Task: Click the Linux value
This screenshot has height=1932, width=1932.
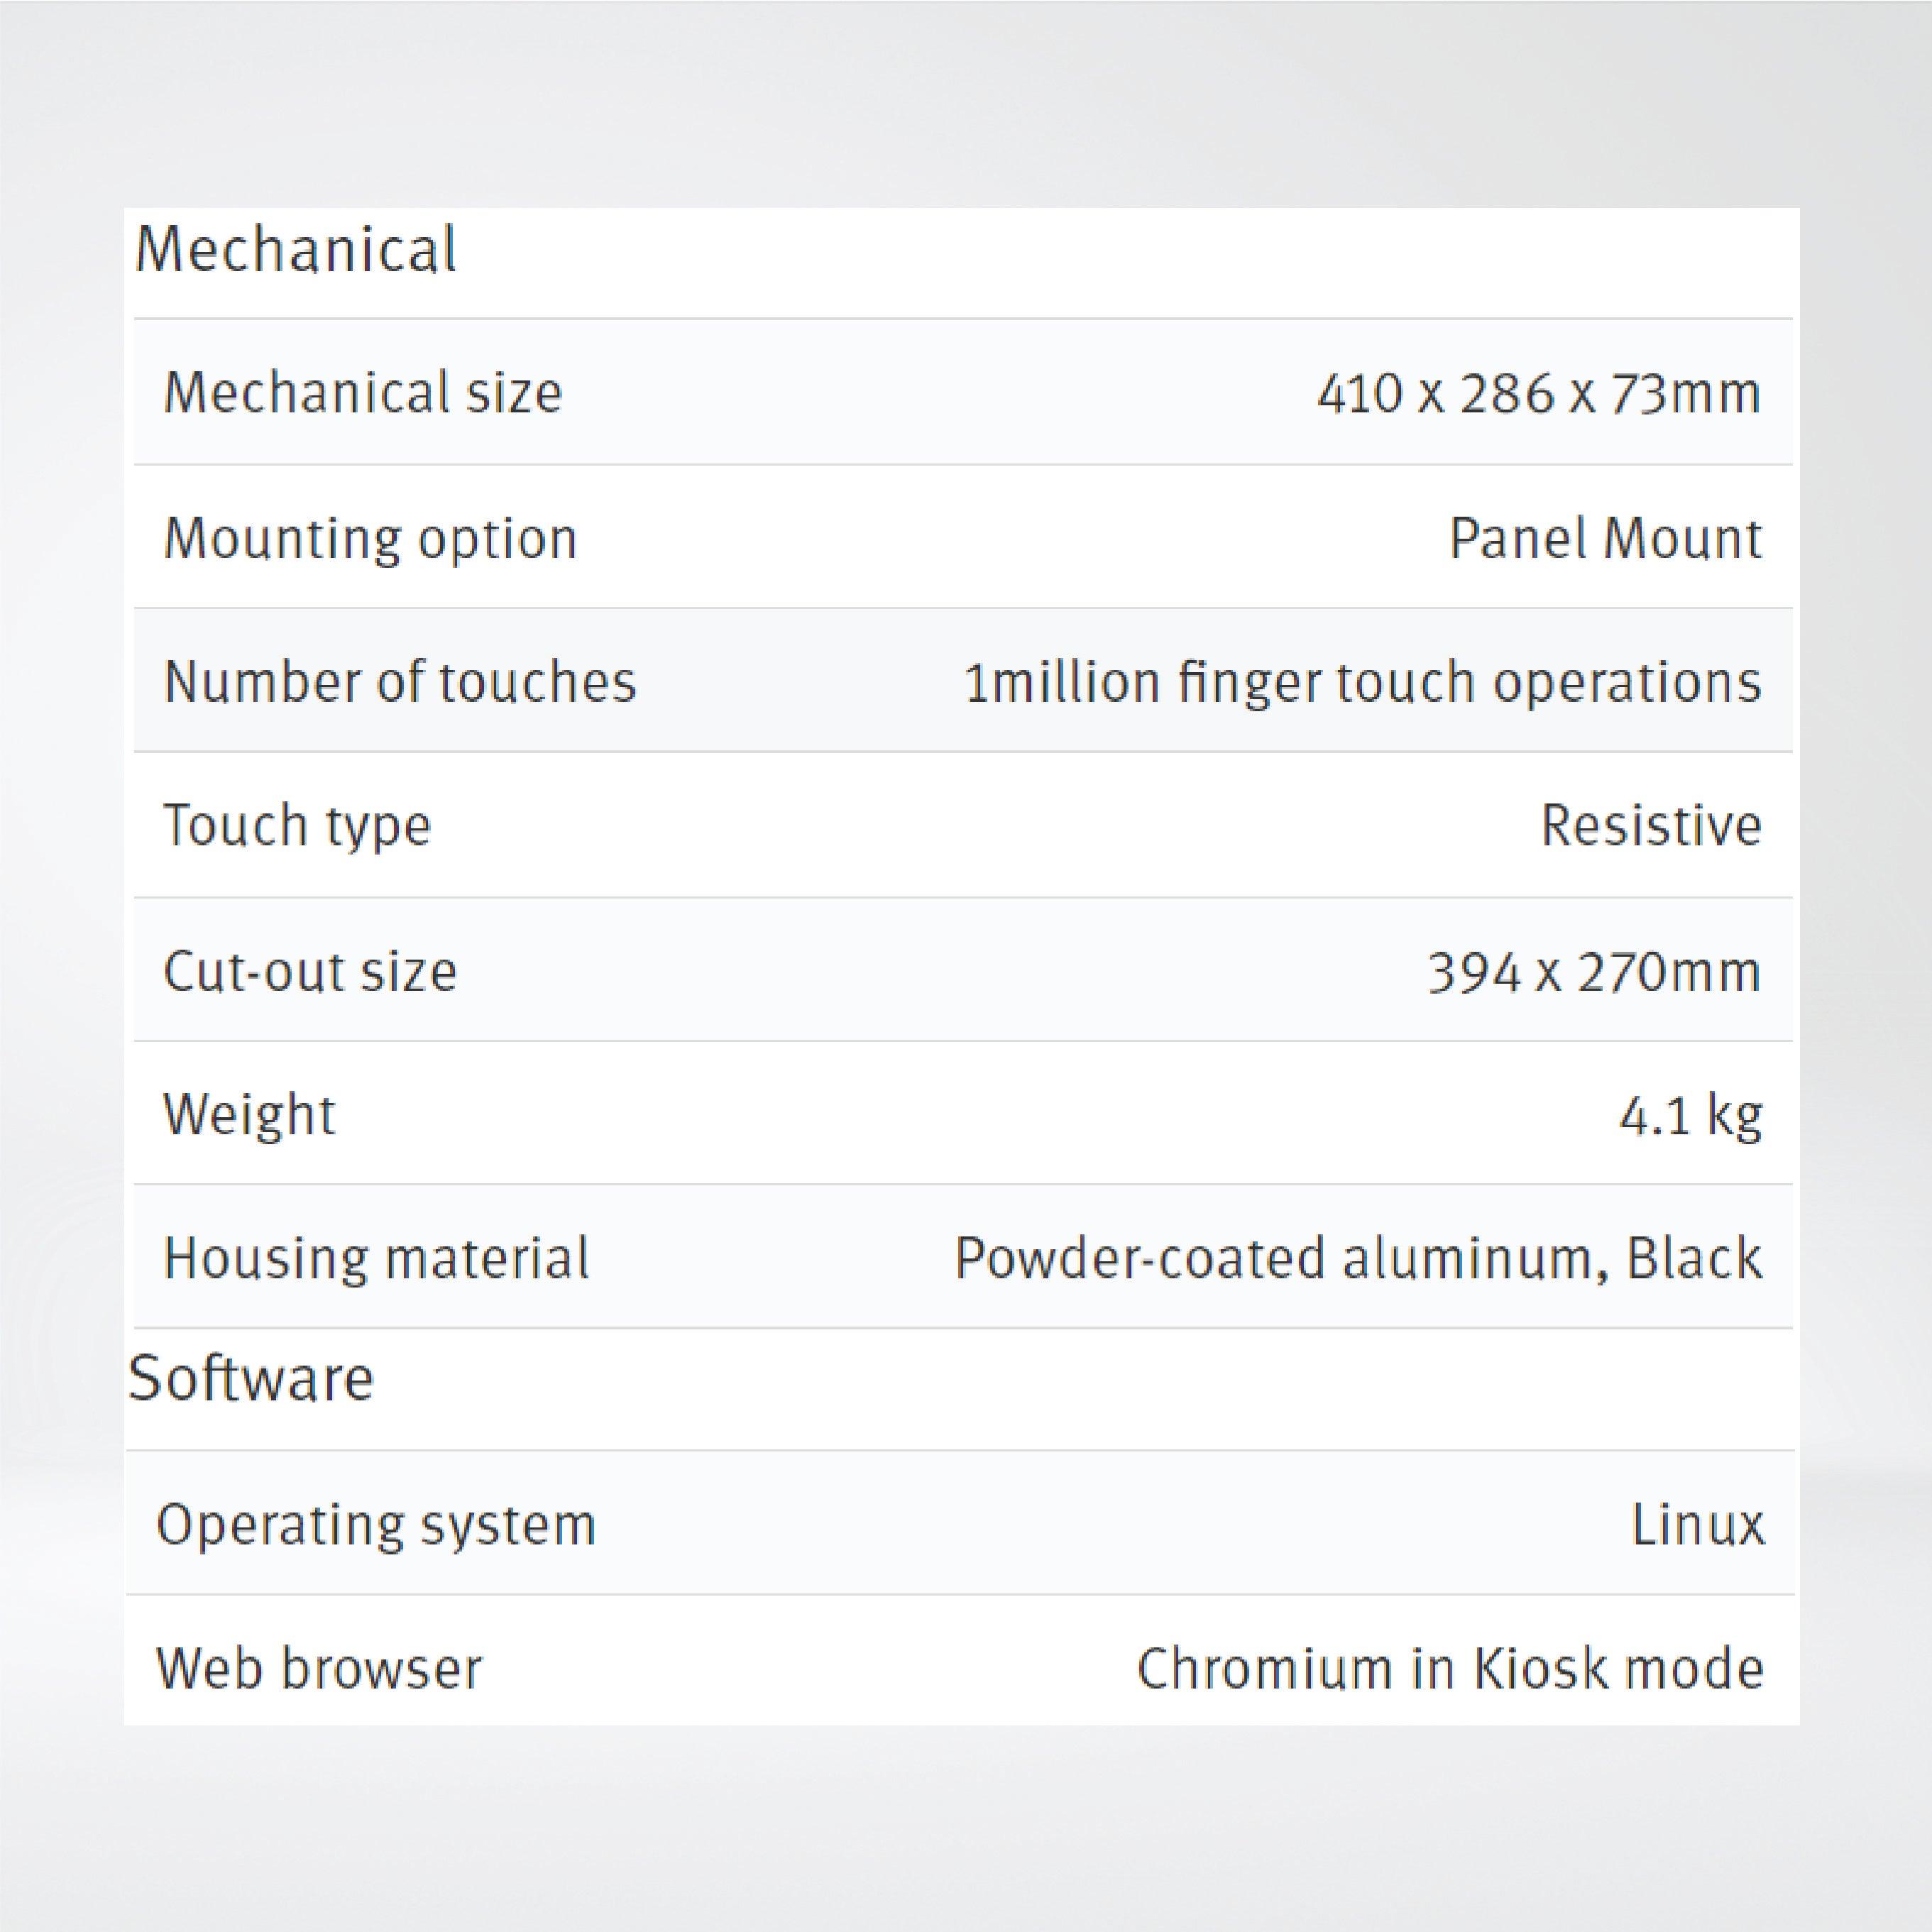Action: tap(1697, 1526)
